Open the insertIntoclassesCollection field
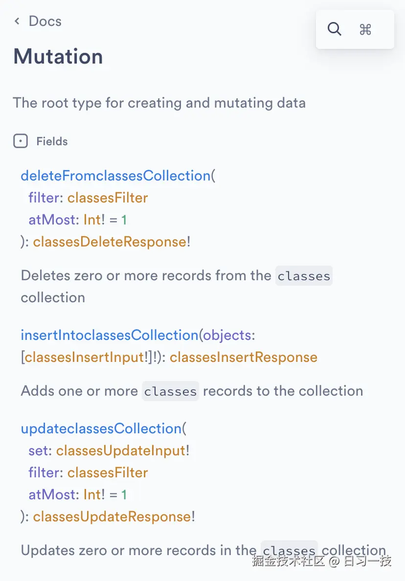This screenshot has height=581, width=405. (109, 335)
